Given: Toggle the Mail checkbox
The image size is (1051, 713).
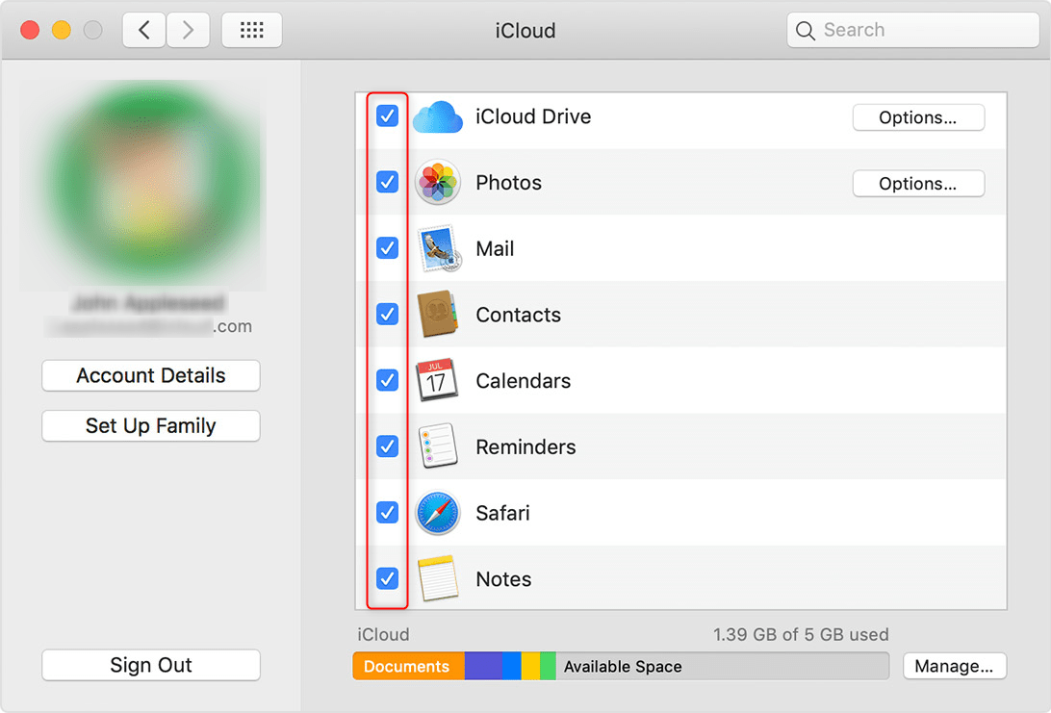Looking at the screenshot, I should pos(388,248).
